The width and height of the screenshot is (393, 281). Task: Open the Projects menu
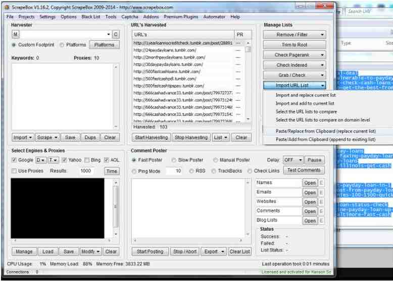(26, 17)
